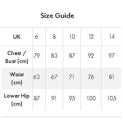The height and width of the screenshot is (123, 123).
Task: Click lower hip value 91
Action: tap(54, 98)
